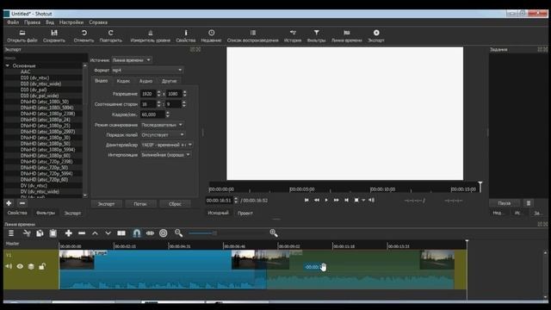Click the timeline Lift up-chevron icon
The height and width of the screenshot is (310, 551).
coord(95,233)
